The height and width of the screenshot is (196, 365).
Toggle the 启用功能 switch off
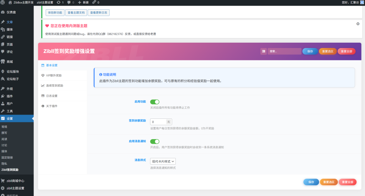point(155,102)
